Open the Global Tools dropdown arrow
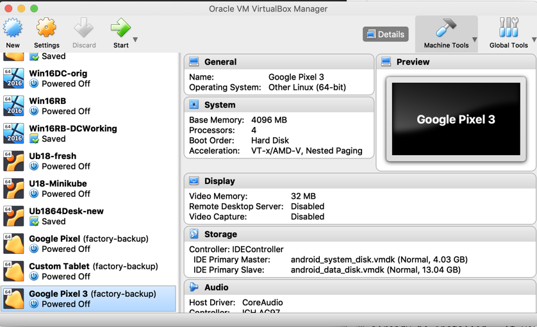 click(533, 40)
